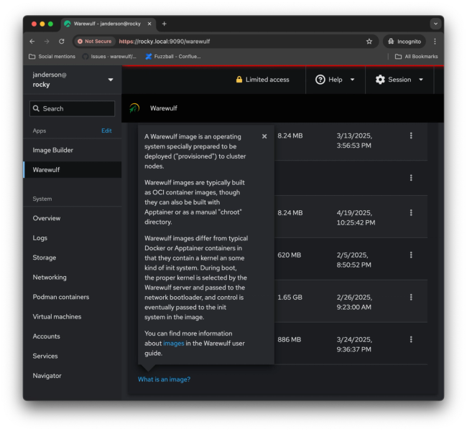The image size is (467, 431).
Task: Bookmark this page with the star icon
Action: coord(369,42)
